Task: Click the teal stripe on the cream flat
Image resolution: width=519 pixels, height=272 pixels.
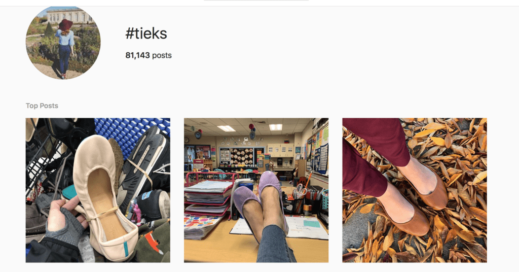Action: 126,250
